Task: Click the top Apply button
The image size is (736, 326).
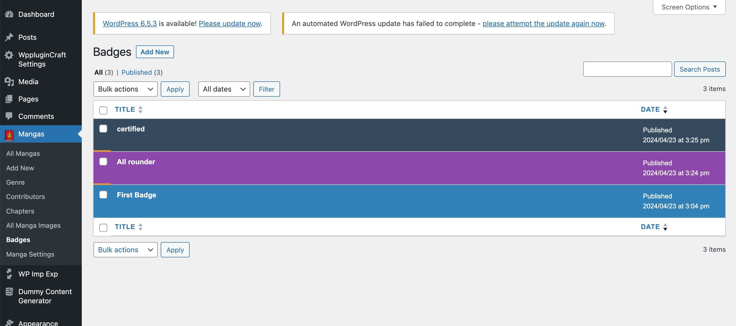Action: [175, 89]
